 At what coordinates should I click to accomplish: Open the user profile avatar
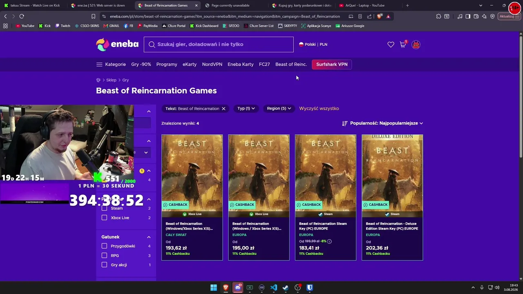click(416, 45)
